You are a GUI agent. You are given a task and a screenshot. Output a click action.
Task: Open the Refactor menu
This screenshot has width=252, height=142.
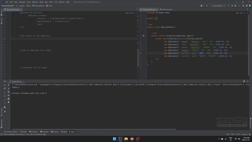[35, 2]
